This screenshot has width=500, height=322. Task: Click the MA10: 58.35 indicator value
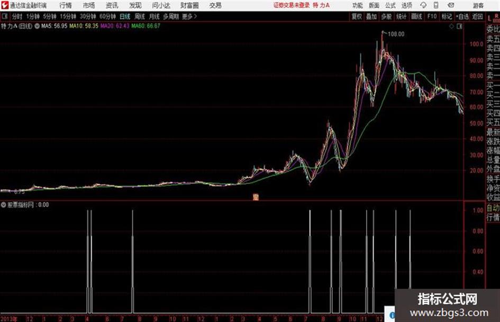[x=84, y=26]
